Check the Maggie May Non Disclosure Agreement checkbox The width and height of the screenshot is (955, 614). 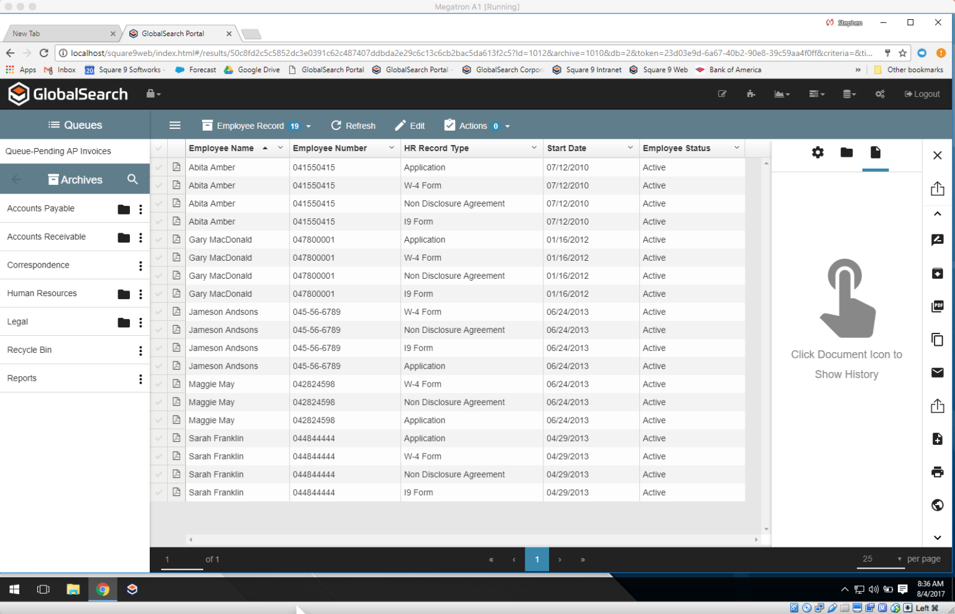coord(159,402)
